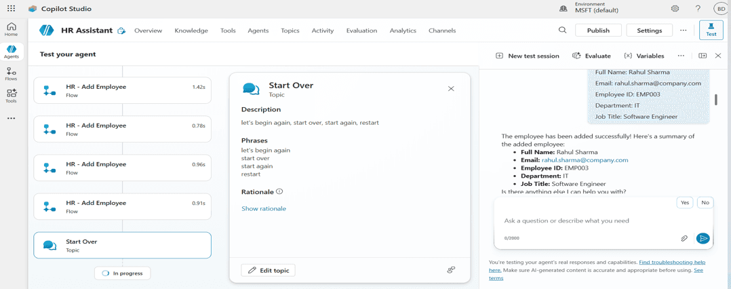Go to Home in the sidebar
731x289 pixels.
(x=11, y=29)
